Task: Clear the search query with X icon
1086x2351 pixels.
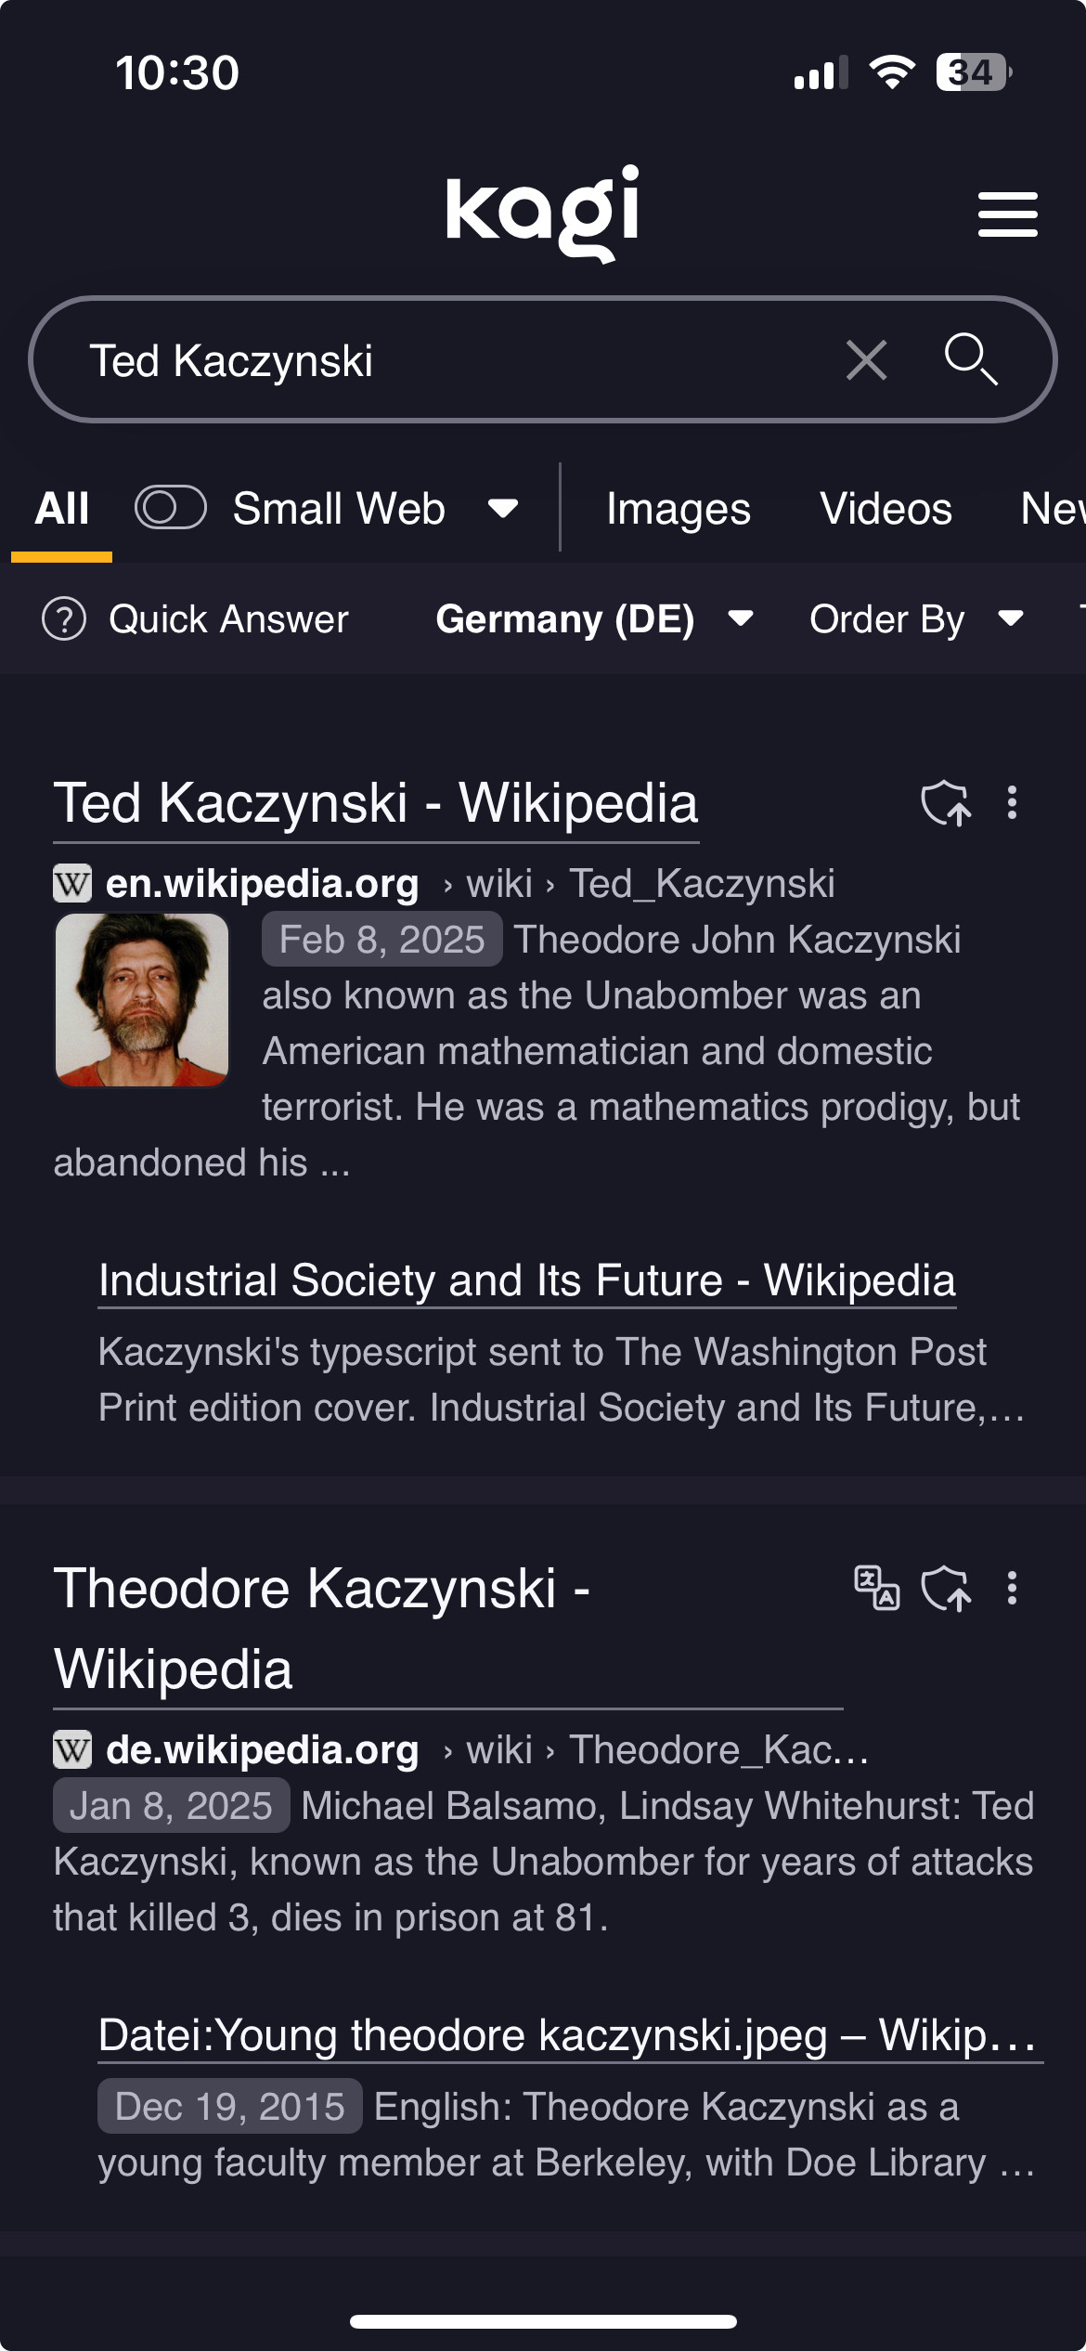Action: click(x=866, y=360)
